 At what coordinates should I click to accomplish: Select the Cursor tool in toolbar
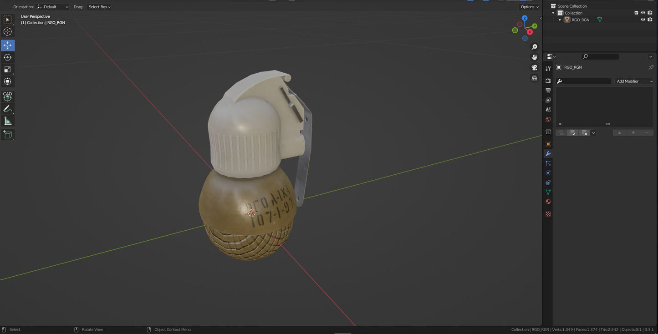[8, 31]
